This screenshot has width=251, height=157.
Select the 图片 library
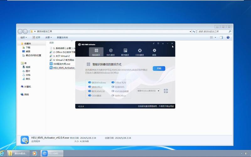click(28, 71)
